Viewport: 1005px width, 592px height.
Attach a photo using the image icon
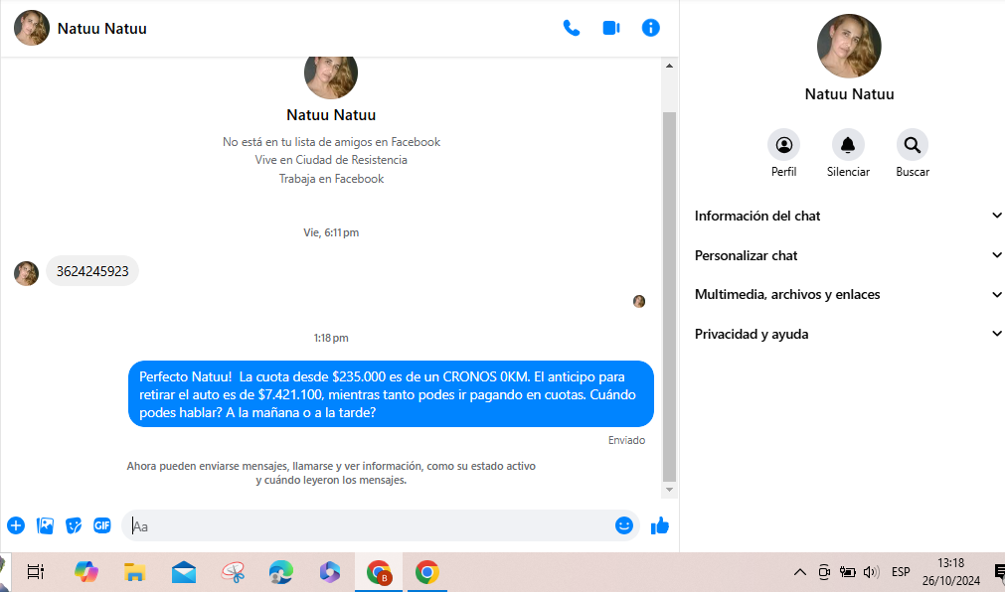tap(45, 526)
